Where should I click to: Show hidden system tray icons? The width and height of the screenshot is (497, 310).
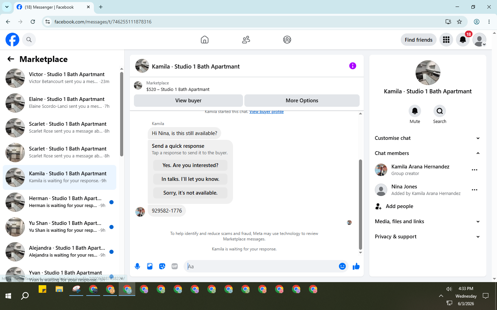click(x=441, y=296)
